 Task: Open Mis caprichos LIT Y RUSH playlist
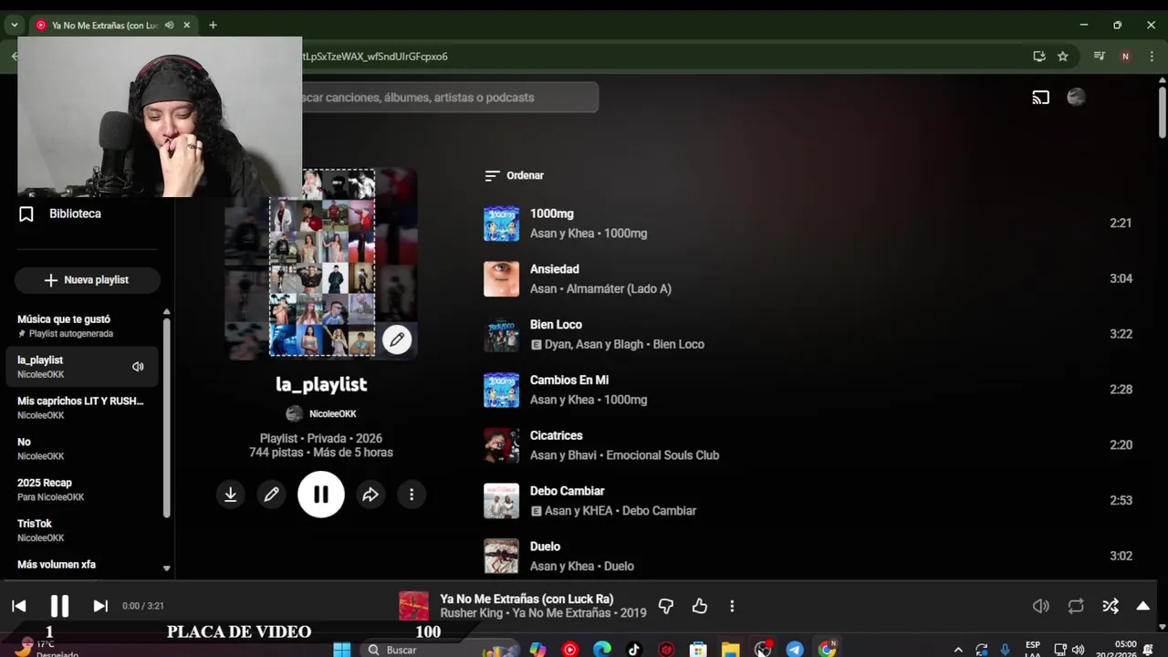click(x=82, y=408)
